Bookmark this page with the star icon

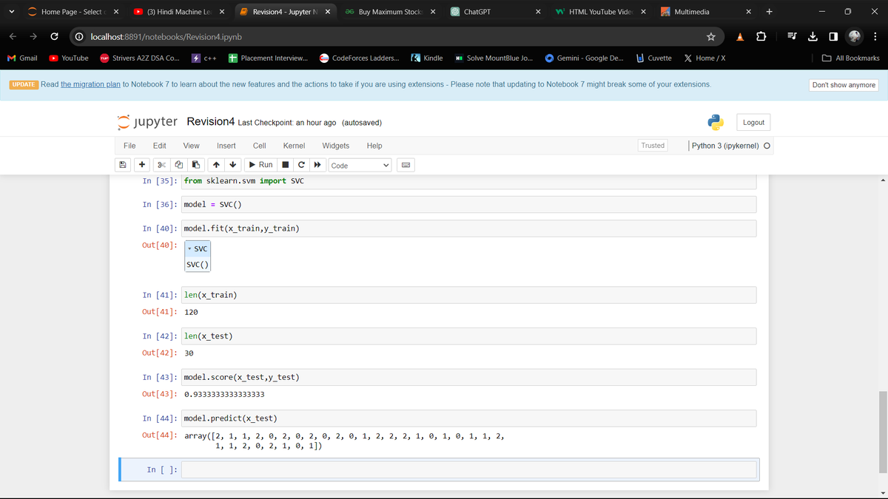click(x=711, y=37)
